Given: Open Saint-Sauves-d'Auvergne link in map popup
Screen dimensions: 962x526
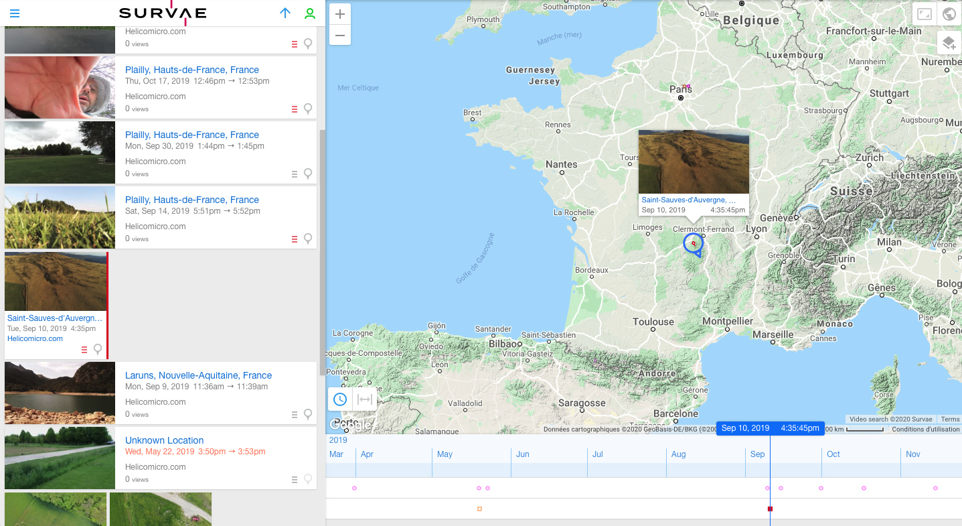Looking at the screenshot, I should pyautogui.click(x=689, y=200).
